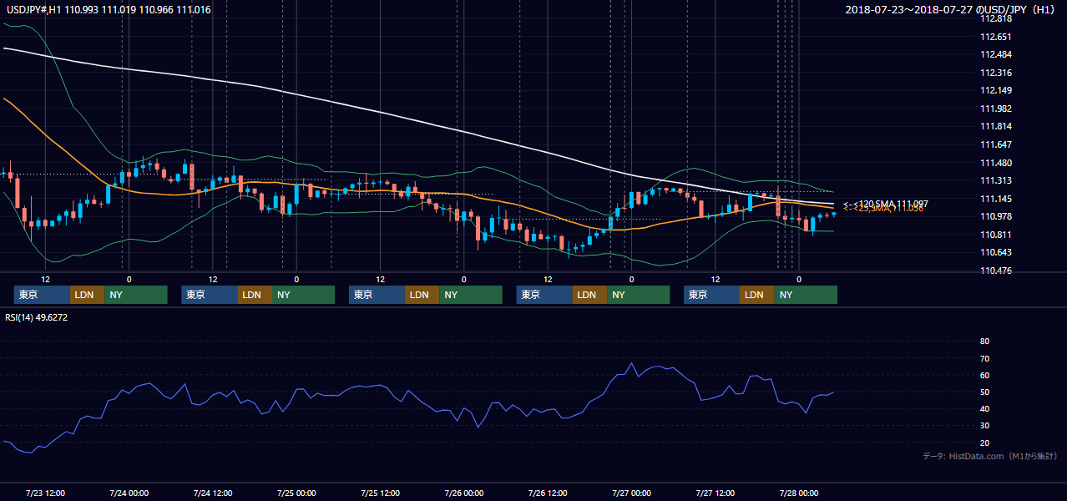Click the RSI axis value 40
The width and height of the screenshot is (1067, 501).
pos(984,408)
